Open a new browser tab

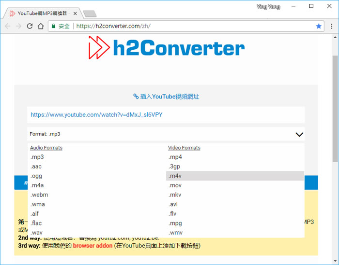coord(90,14)
